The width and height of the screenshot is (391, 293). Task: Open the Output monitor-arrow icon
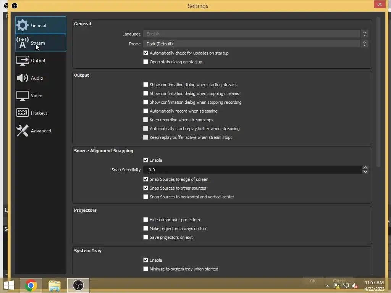(23, 60)
